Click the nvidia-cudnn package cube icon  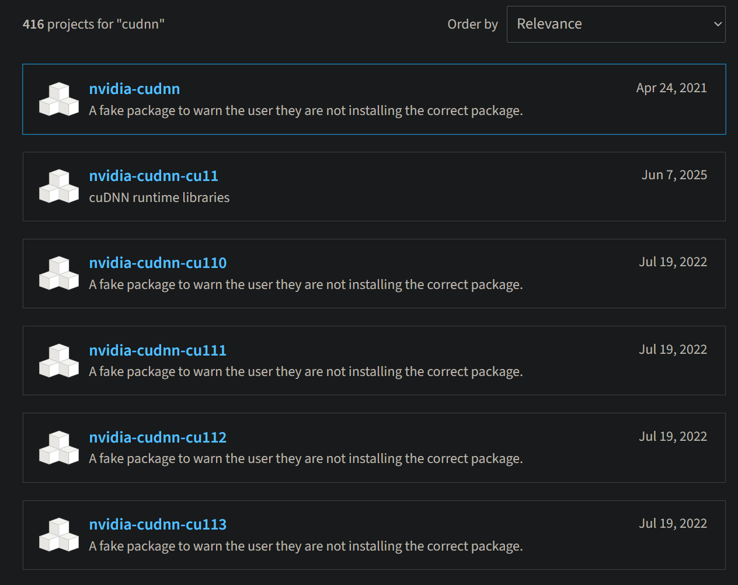(x=59, y=99)
